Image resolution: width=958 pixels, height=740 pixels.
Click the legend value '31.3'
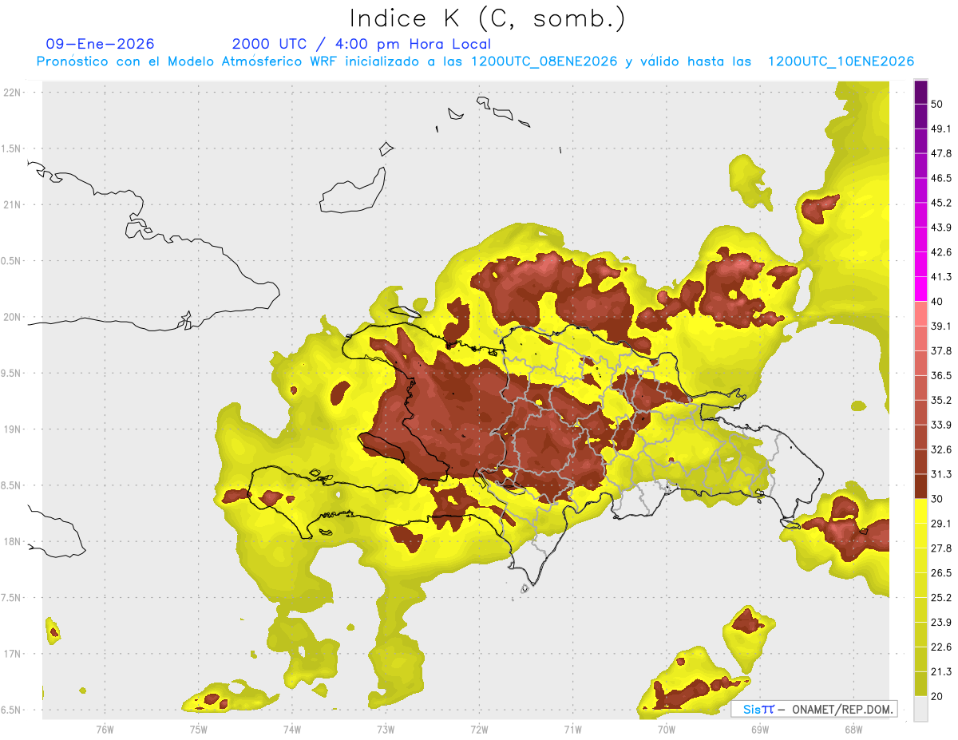tap(941, 474)
